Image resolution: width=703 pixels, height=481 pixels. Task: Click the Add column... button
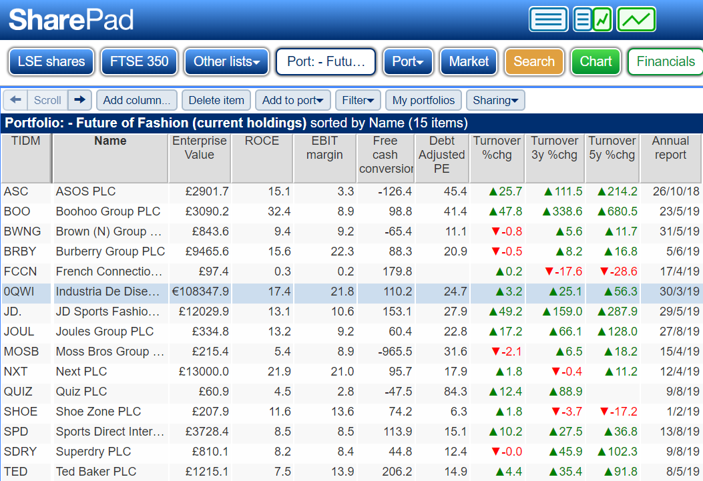[137, 100]
